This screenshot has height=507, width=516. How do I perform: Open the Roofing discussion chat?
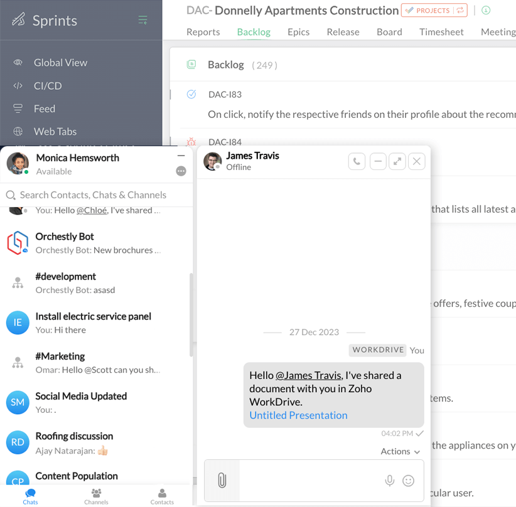click(96, 442)
